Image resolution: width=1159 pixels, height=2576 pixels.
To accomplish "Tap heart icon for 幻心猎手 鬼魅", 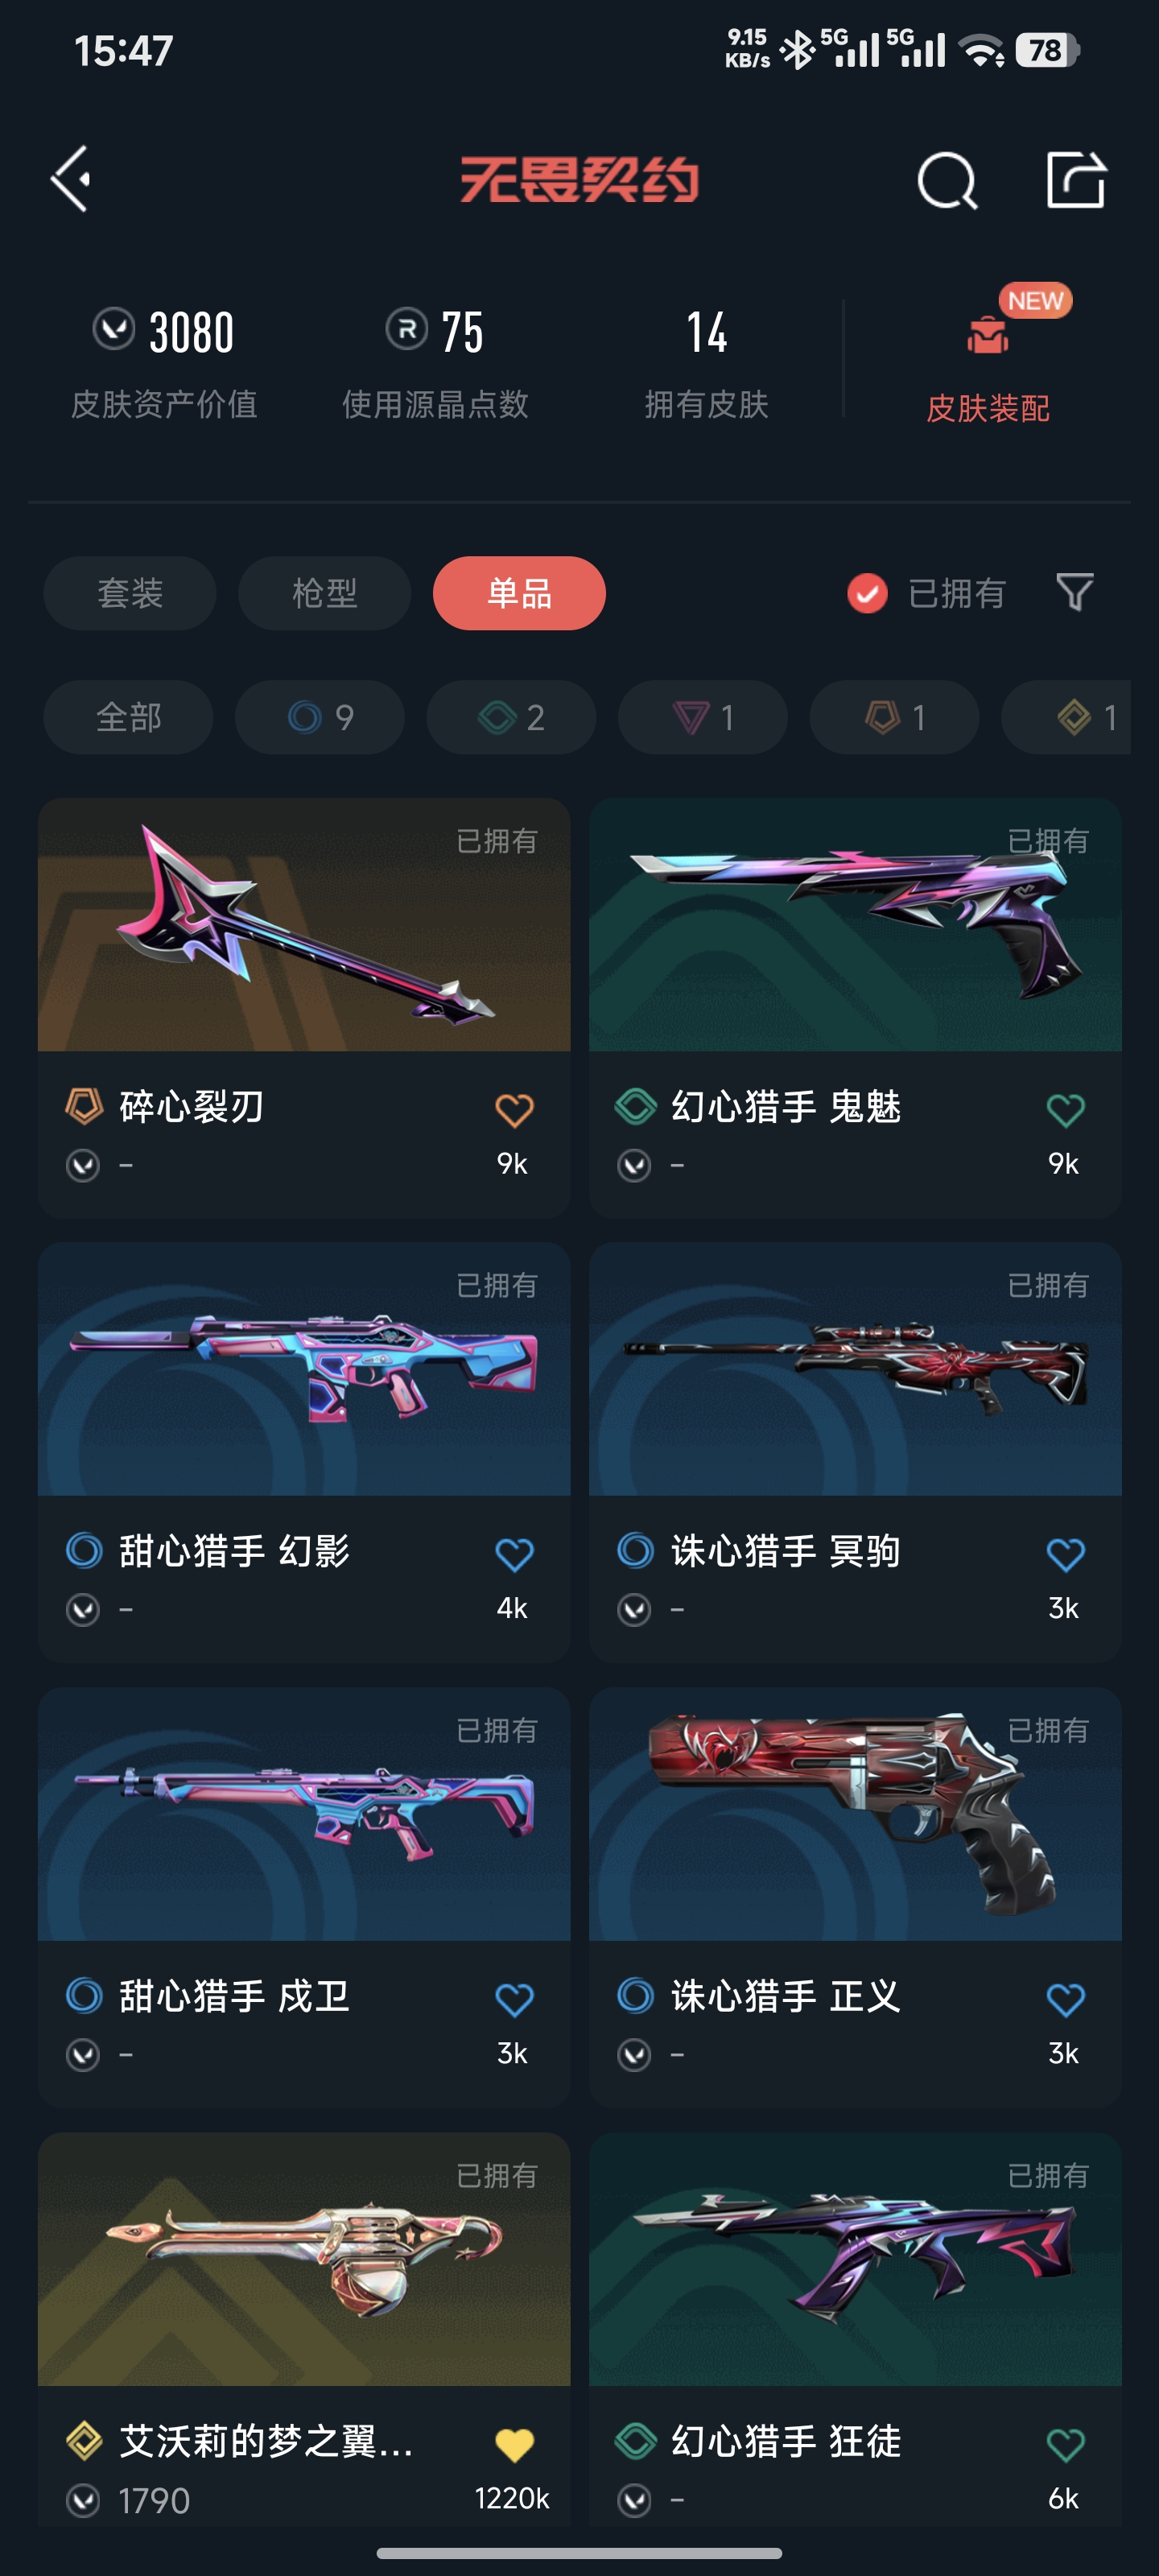I will [1065, 1110].
